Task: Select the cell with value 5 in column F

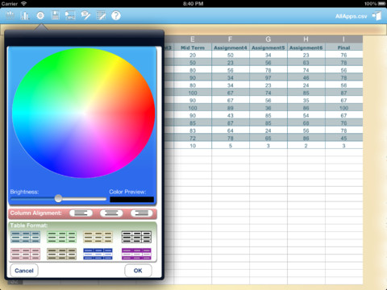Action: click(x=231, y=146)
